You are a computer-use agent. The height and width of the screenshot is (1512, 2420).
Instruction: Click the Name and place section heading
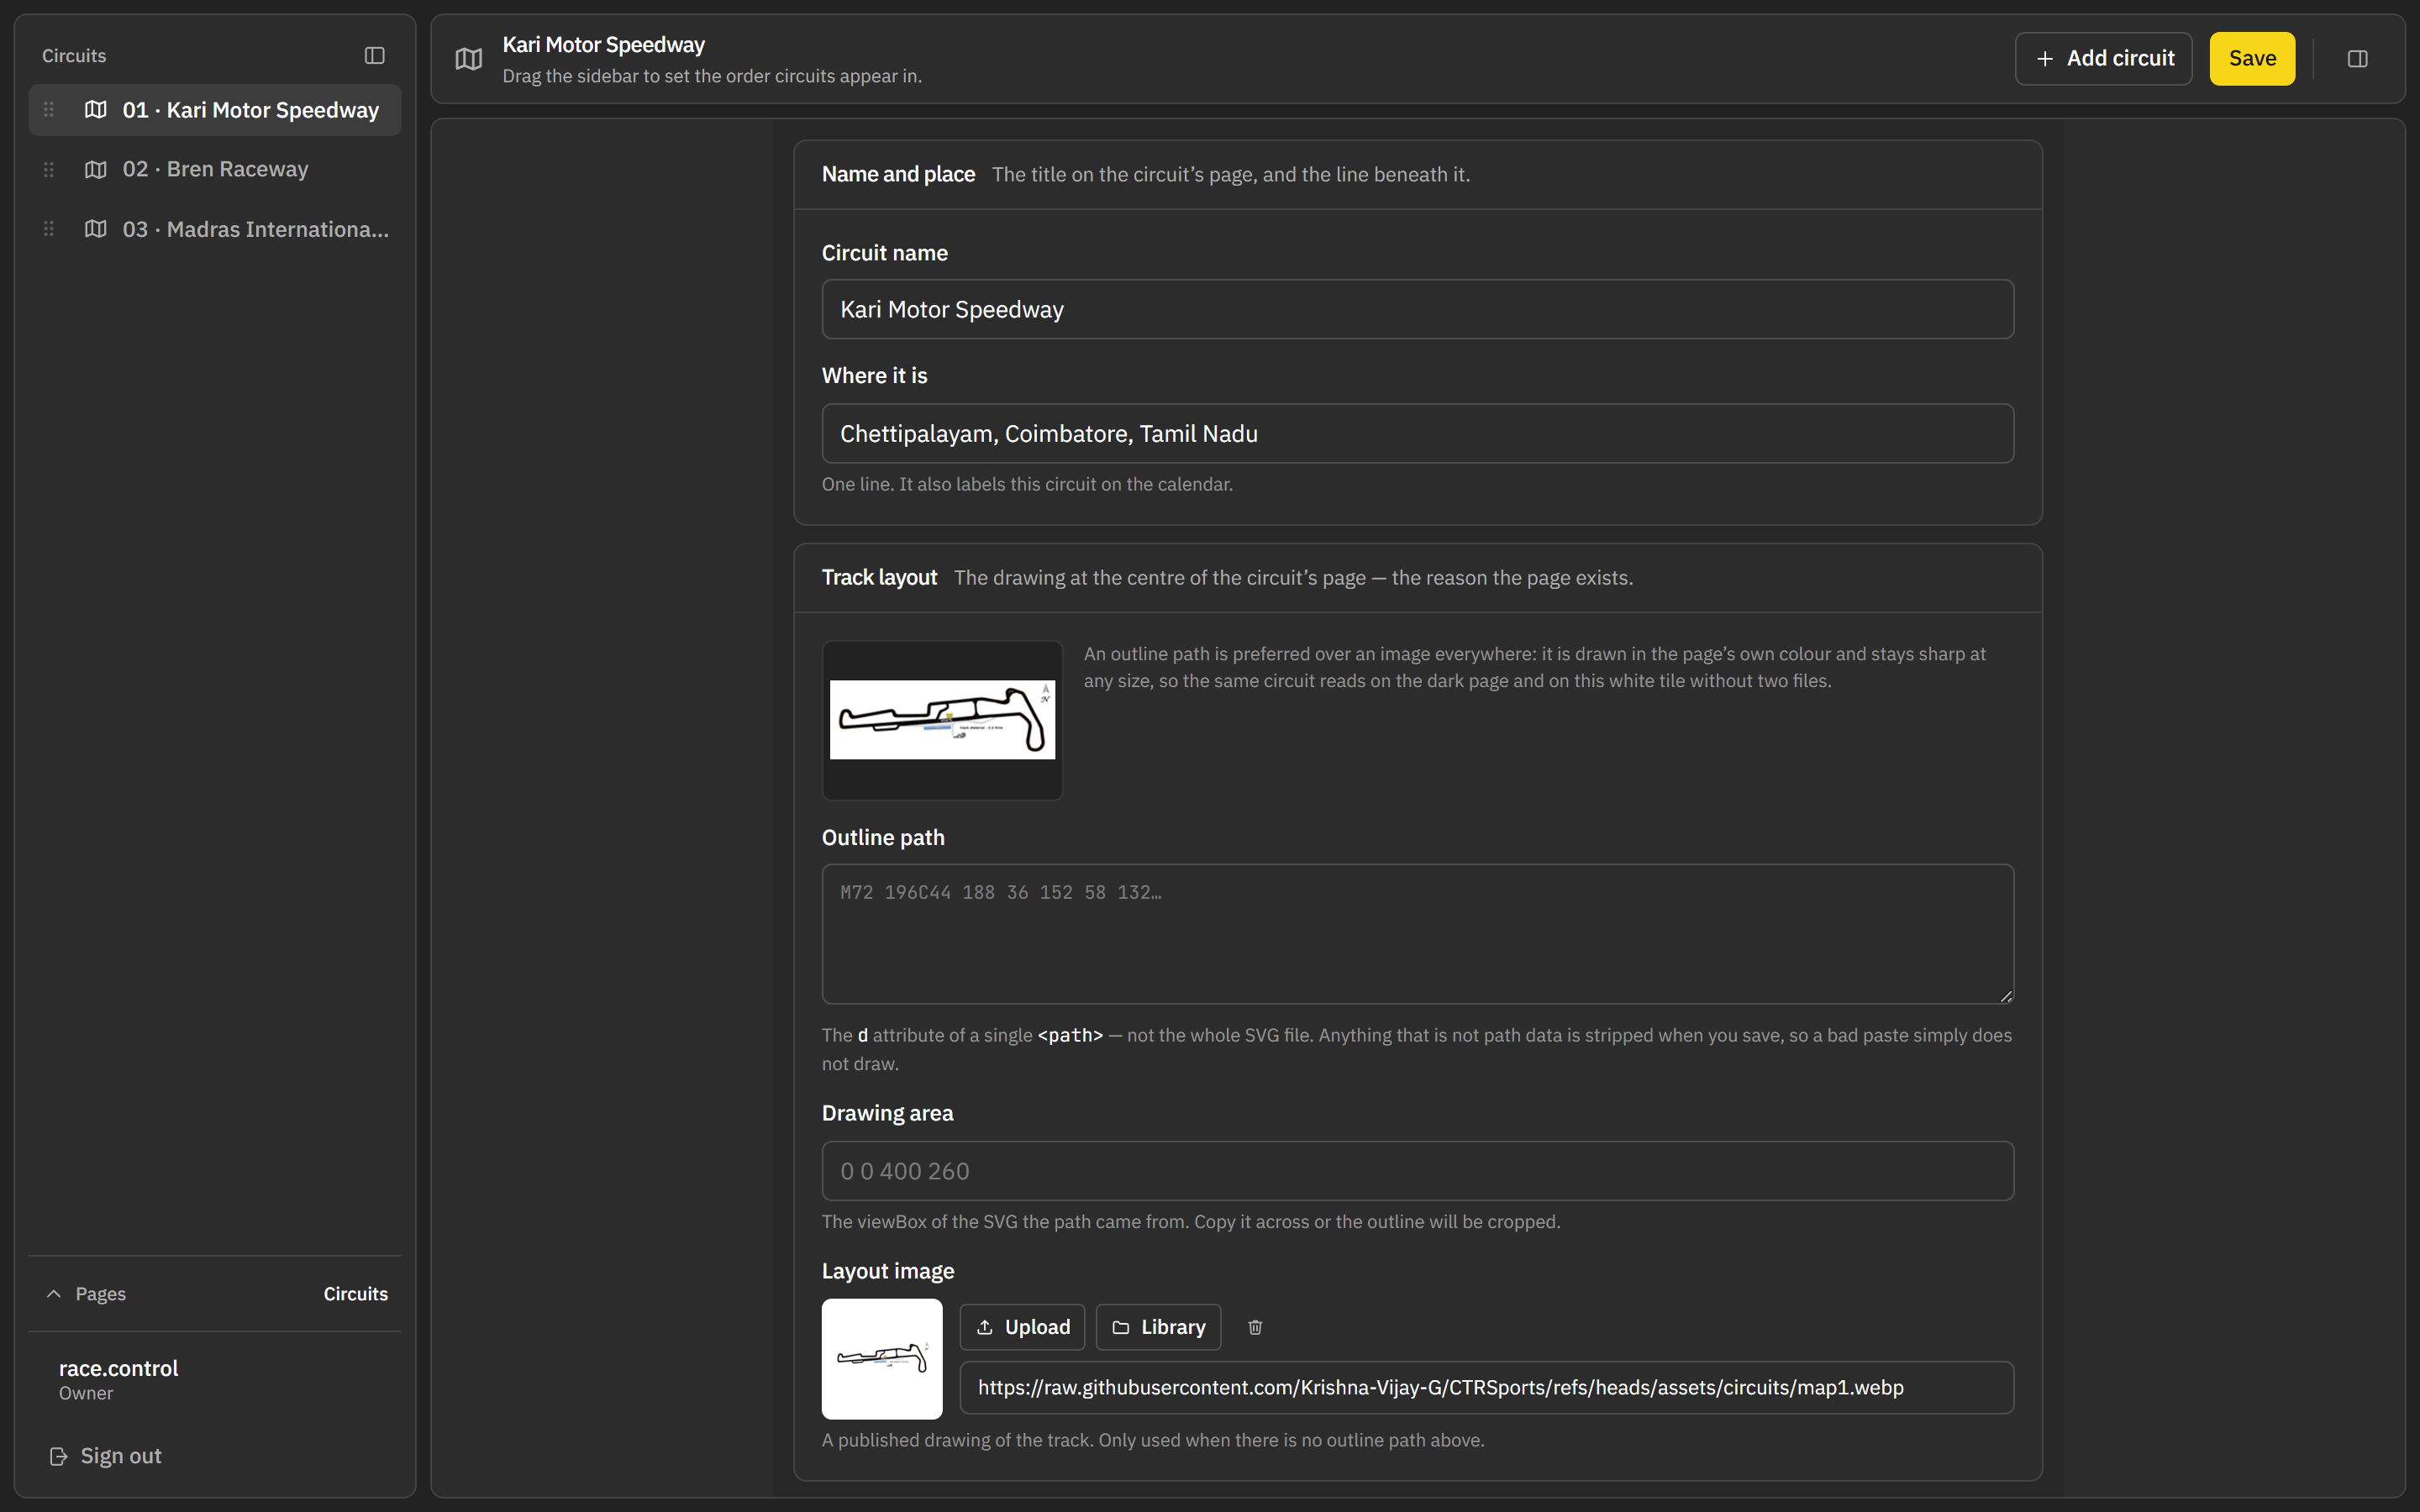click(x=898, y=174)
